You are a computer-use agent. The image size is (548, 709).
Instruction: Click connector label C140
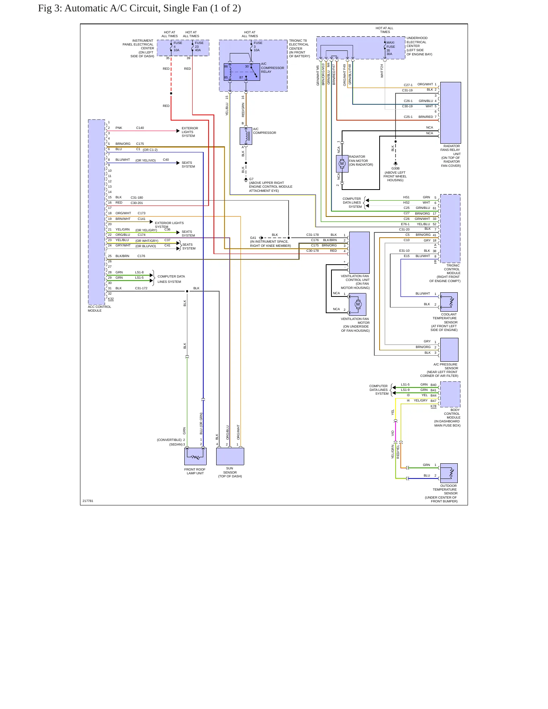pyautogui.click(x=140, y=128)
